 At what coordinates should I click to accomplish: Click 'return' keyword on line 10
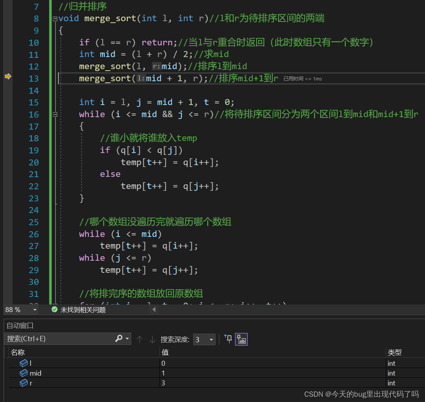(x=157, y=42)
